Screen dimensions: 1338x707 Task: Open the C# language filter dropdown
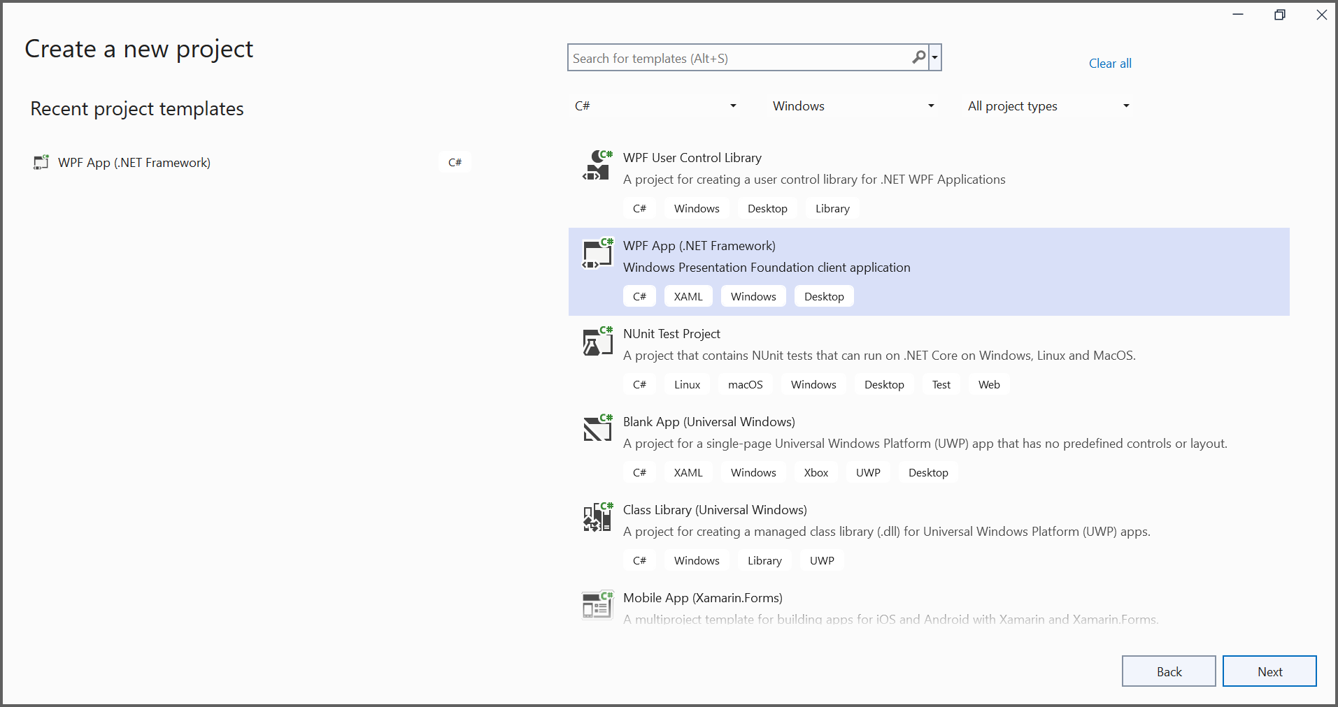pos(655,105)
